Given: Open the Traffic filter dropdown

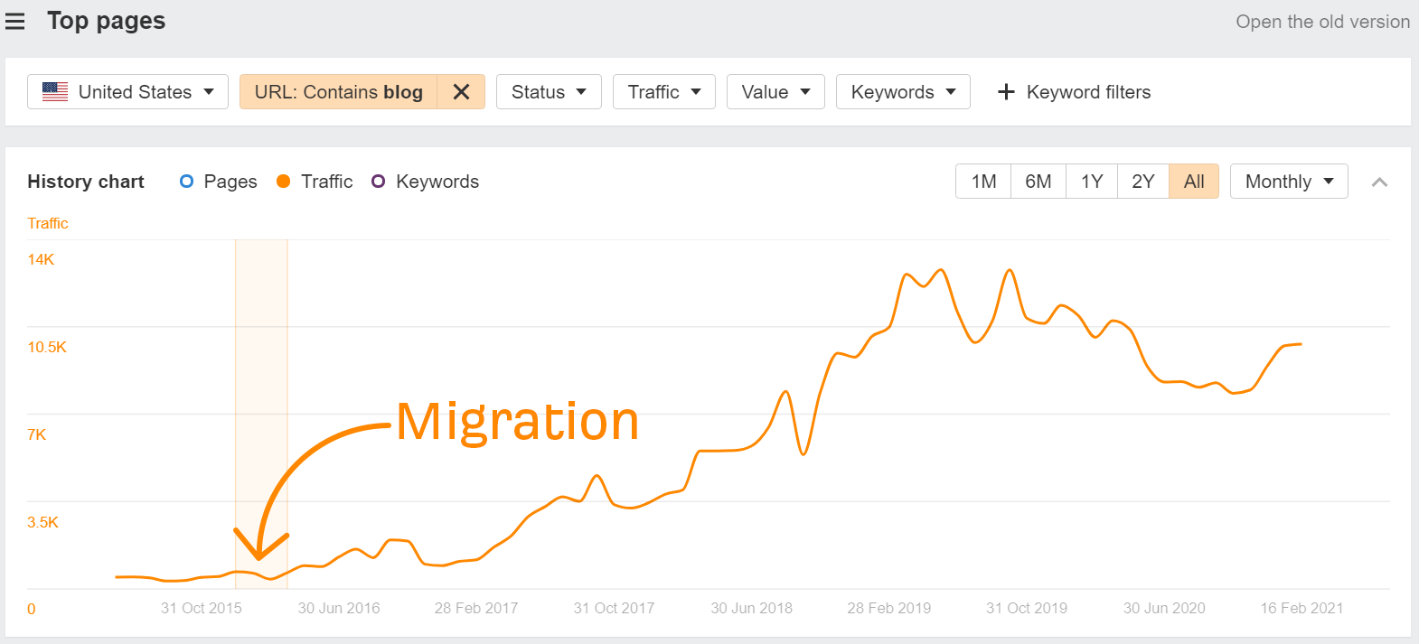Looking at the screenshot, I should point(663,92).
